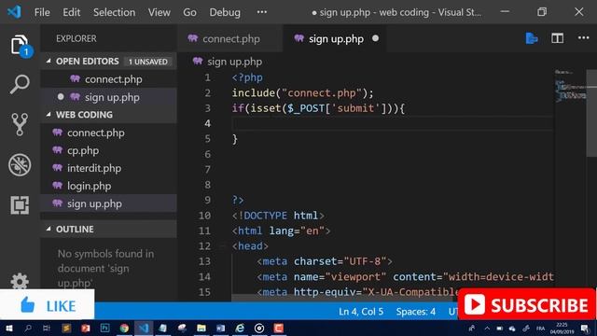Open the Windows Start menu
This screenshot has height=336, width=597.
pyautogui.click(x=8, y=329)
